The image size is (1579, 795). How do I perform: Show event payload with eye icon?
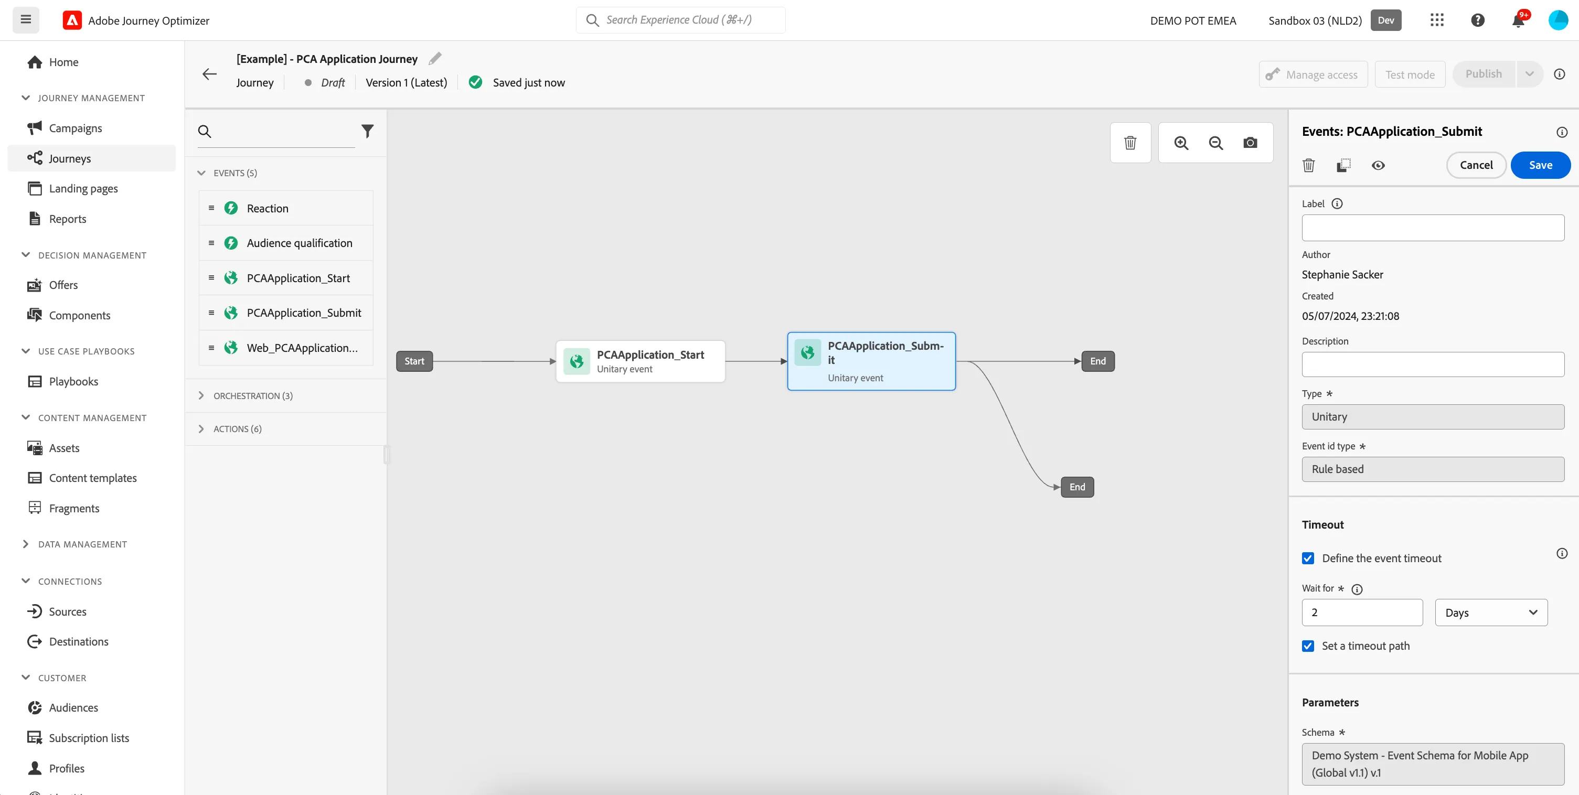click(x=1378, y=166)
